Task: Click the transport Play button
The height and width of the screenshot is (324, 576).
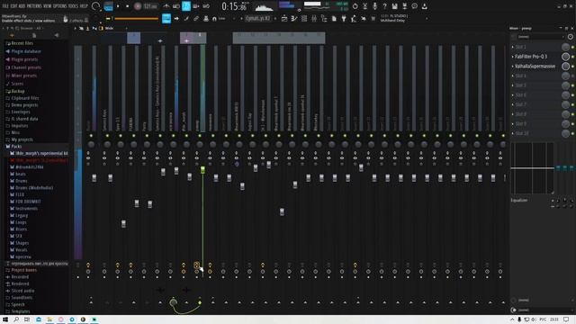Action: click(118, 6)
